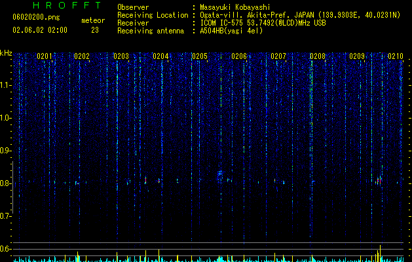The height and width of the screenshot is (262, 412).
Task: Click the 0202 time marker
Action: tap(82, 56)
